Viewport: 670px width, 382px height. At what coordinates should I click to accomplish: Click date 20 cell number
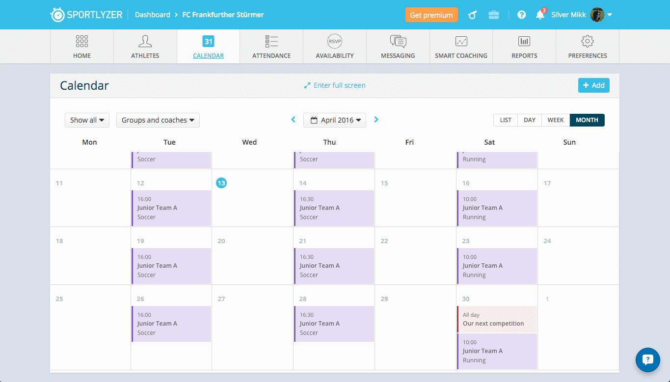point(221,241)
